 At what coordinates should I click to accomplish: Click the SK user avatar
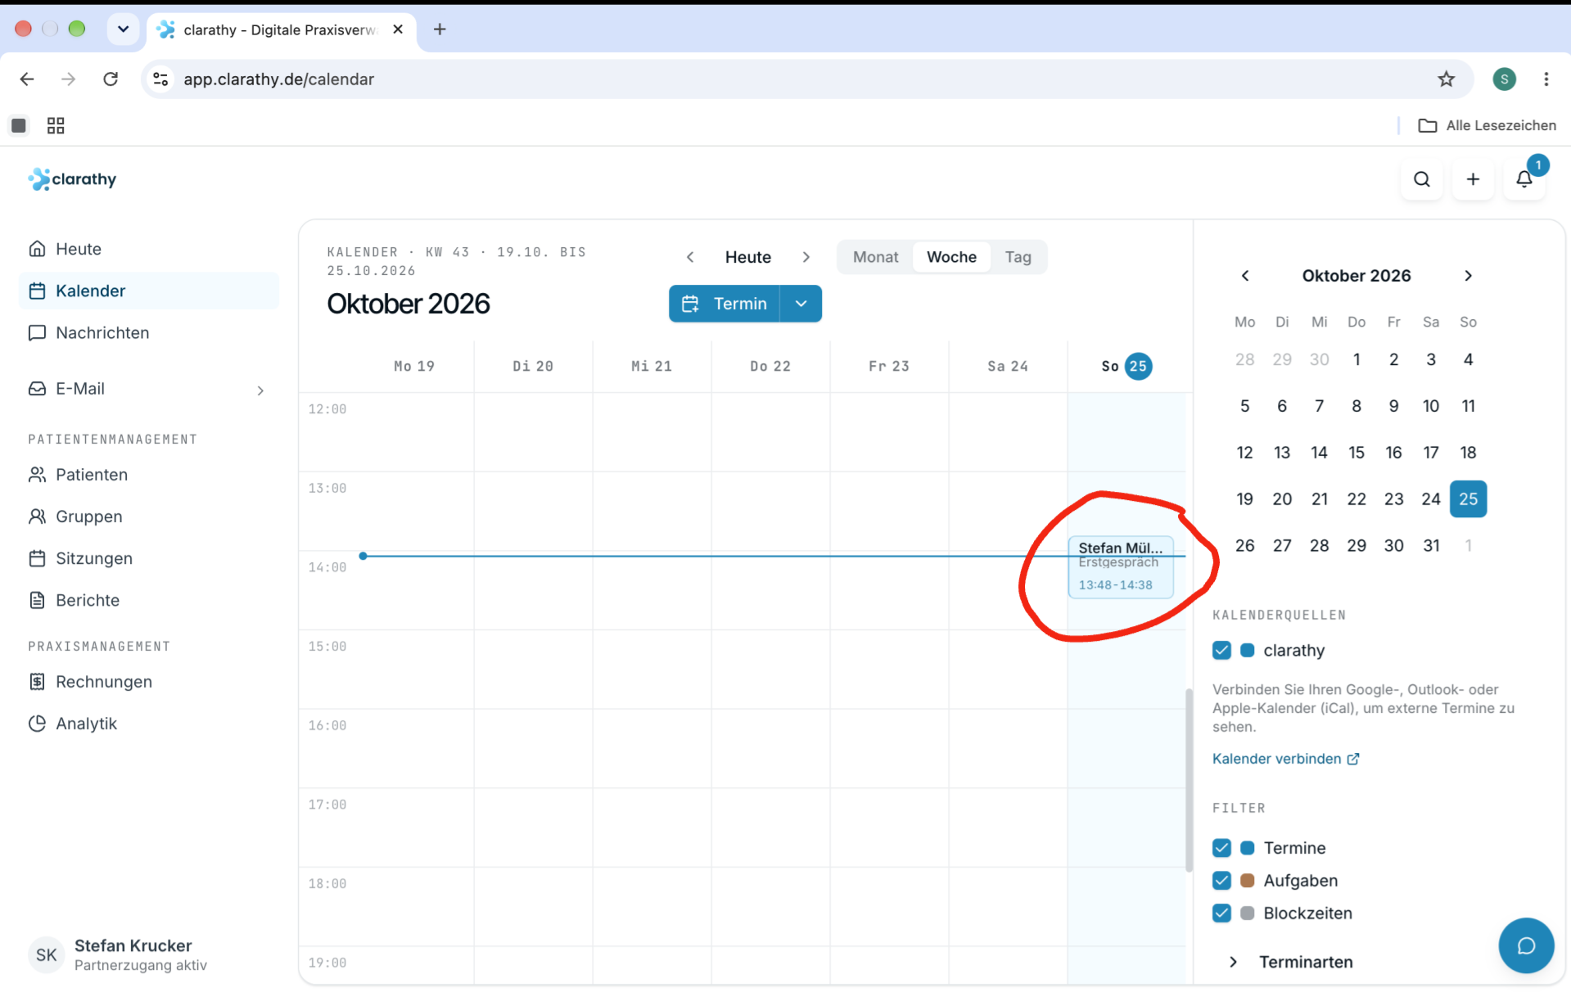point(47,954)
